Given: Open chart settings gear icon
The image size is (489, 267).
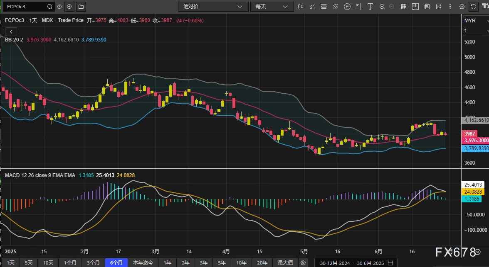Looking at the screenshot, I should pyautogui.click(x=462, y=7).
